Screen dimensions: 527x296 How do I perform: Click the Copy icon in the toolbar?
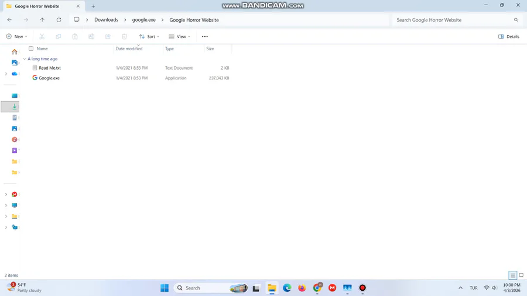click(59, 37)
